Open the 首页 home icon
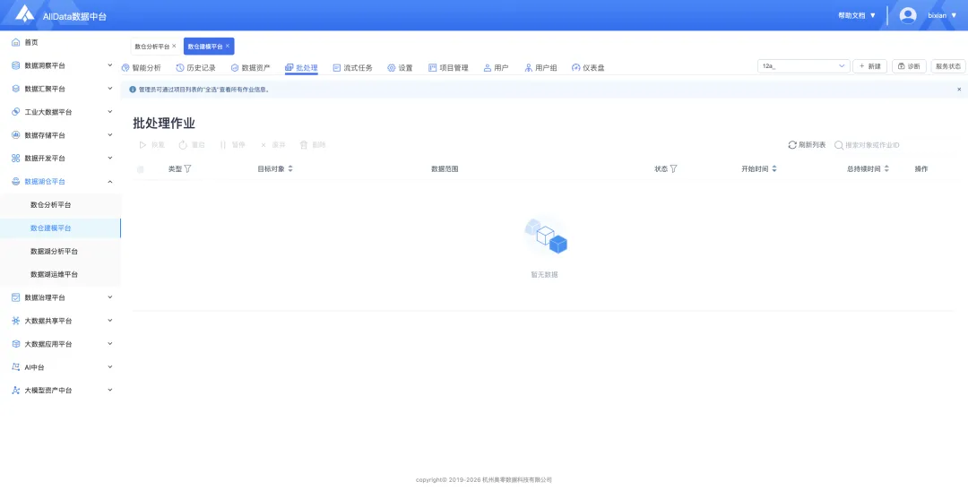This screenshot has height=490, width=968. pyautogui.click(x=16, y=43)
